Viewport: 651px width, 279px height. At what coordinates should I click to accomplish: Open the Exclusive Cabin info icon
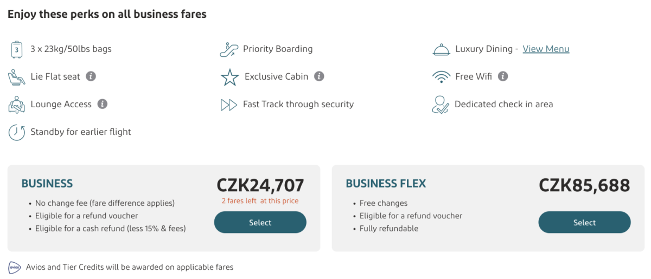click(320, 76)
